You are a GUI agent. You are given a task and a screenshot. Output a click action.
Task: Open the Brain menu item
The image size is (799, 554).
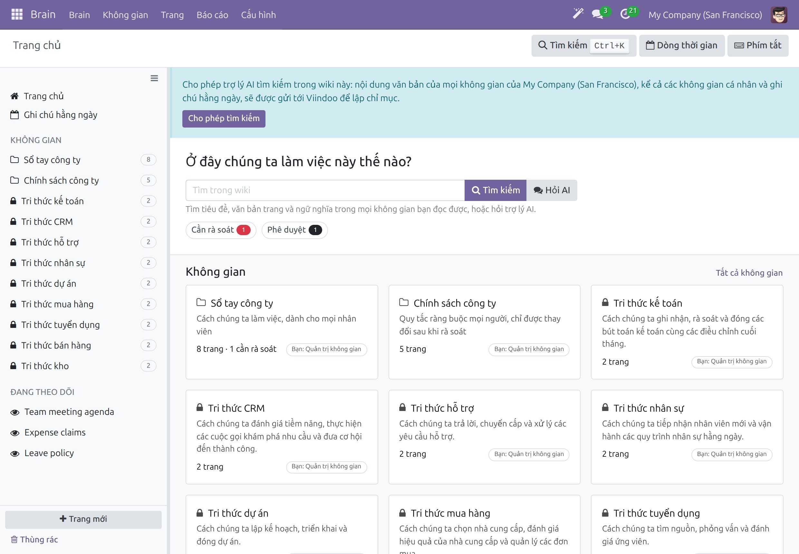(x=79, y=15)
